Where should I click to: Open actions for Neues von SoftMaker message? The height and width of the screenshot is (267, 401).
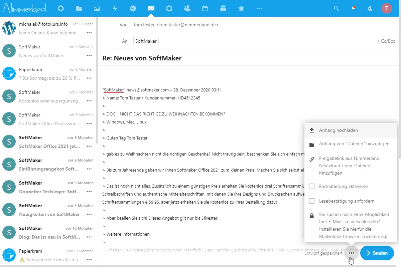point(89,55)
